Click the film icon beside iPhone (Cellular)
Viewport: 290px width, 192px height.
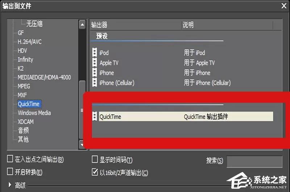pyautogui.click(x=95, y=83)
